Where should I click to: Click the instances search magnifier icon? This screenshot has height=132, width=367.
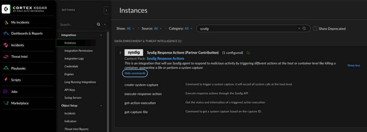click(x=304, y=28)
